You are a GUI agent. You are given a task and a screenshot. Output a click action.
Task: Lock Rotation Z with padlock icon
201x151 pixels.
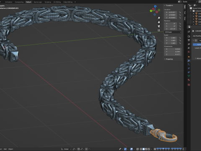[x=180, y=29]
